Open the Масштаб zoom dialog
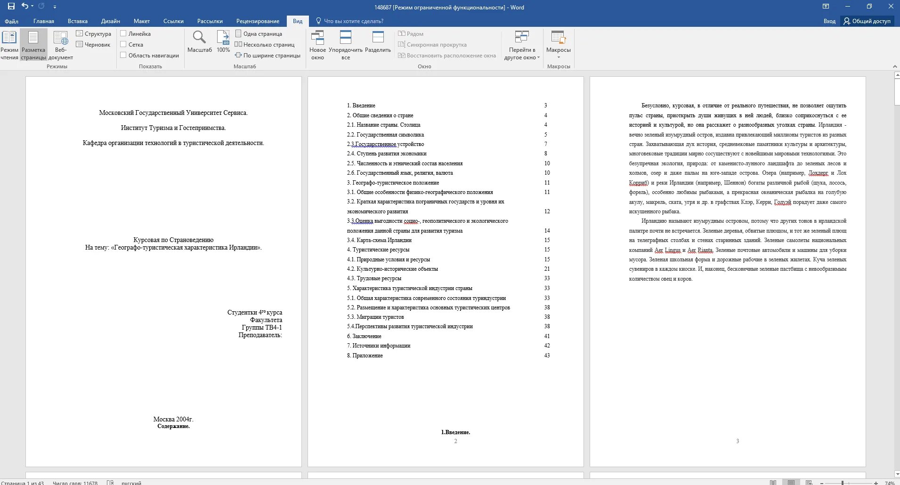 [200, 42]
